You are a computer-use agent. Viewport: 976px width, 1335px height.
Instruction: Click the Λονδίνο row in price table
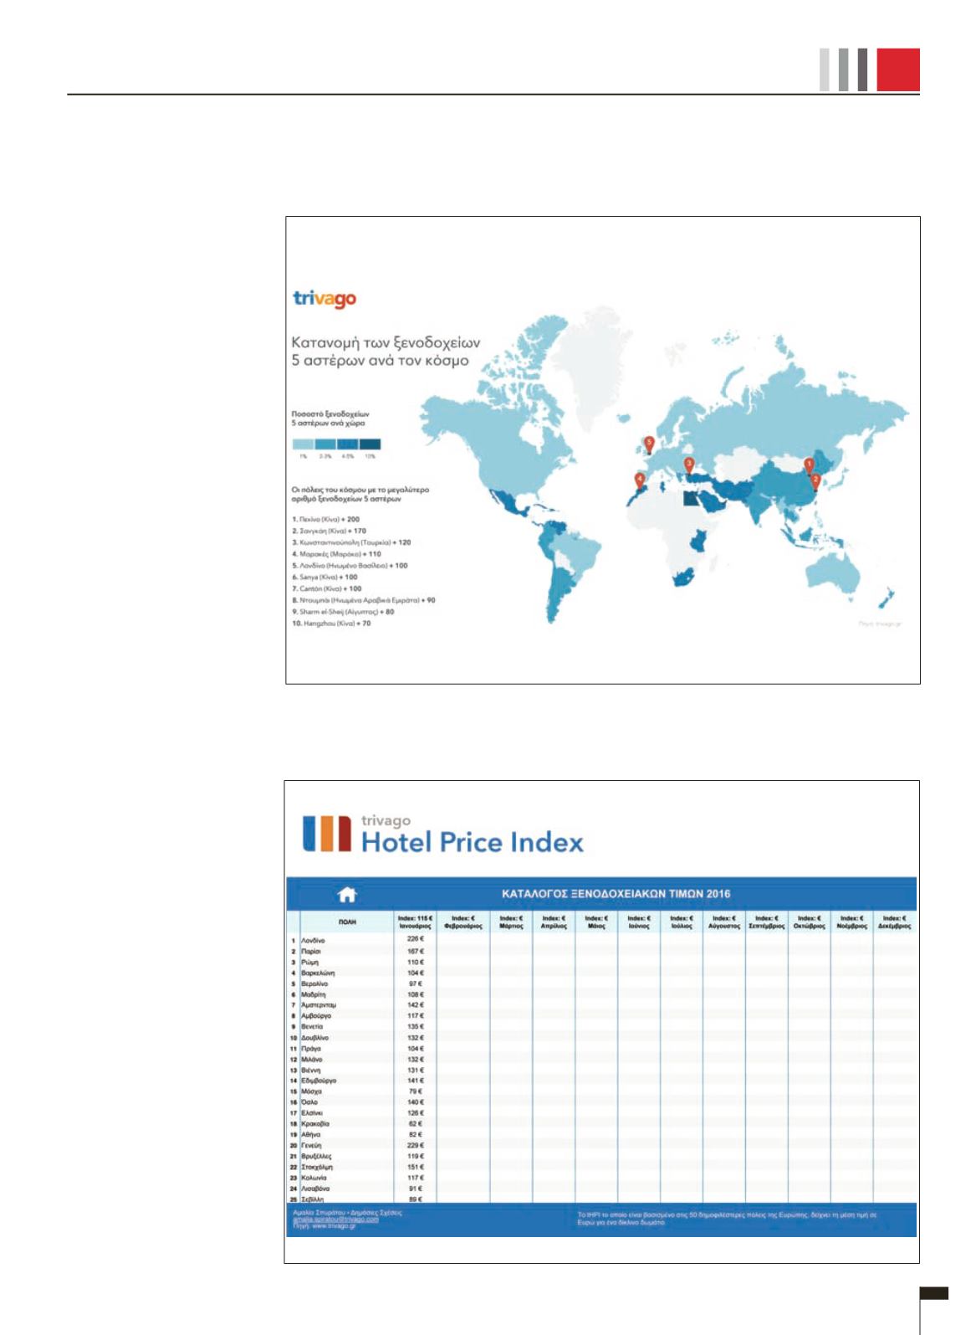314,941
